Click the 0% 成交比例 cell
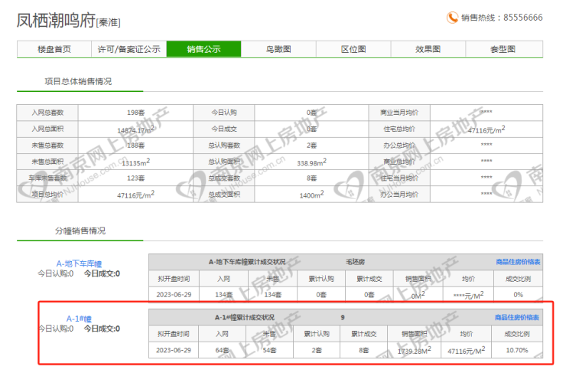566x373 pixels. click(x=518, y=295)
